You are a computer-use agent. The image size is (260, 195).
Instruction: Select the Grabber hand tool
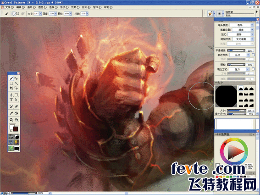click(16, 120)
